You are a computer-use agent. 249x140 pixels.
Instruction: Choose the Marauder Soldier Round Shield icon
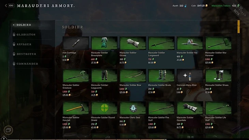click(104, 108)
